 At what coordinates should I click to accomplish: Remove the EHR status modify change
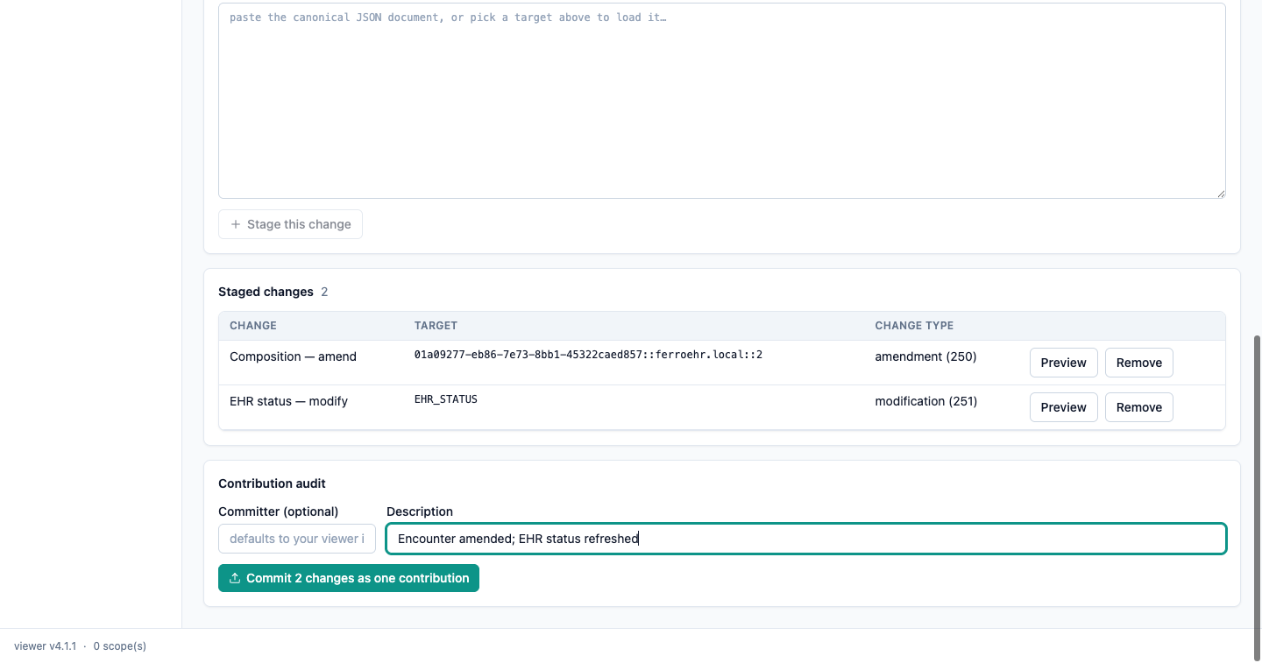tap(1138, 407)
